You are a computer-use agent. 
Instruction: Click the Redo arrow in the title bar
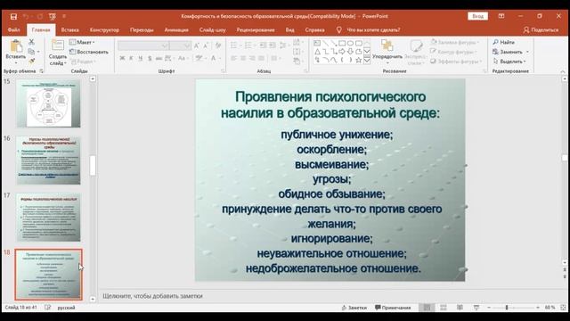39,16
